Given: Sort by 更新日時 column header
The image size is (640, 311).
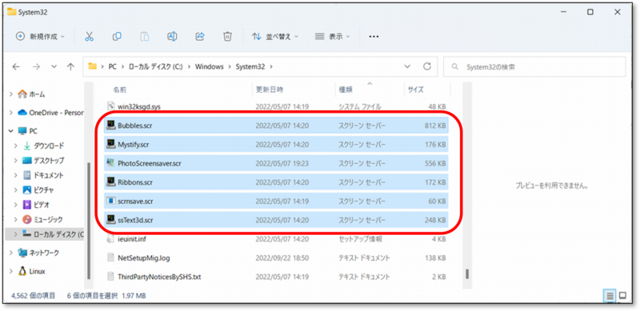Looking at the screenshot, I should pos(269,90).
